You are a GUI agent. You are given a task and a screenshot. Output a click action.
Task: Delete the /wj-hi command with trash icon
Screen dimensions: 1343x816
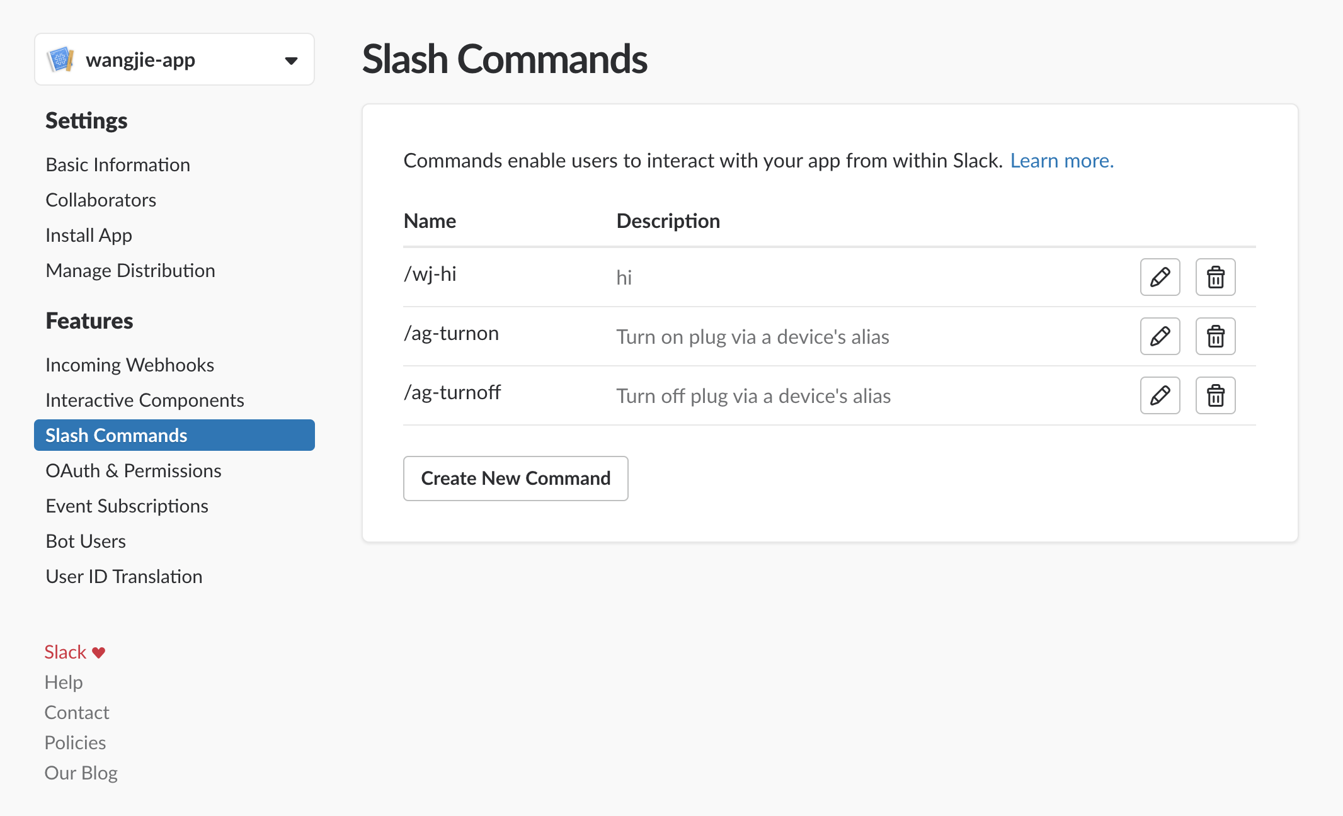1215,277
